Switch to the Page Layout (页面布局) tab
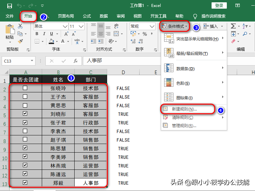The width and height of the screenshot is (255, 191). pyautogui.click(x=66, y=16)
